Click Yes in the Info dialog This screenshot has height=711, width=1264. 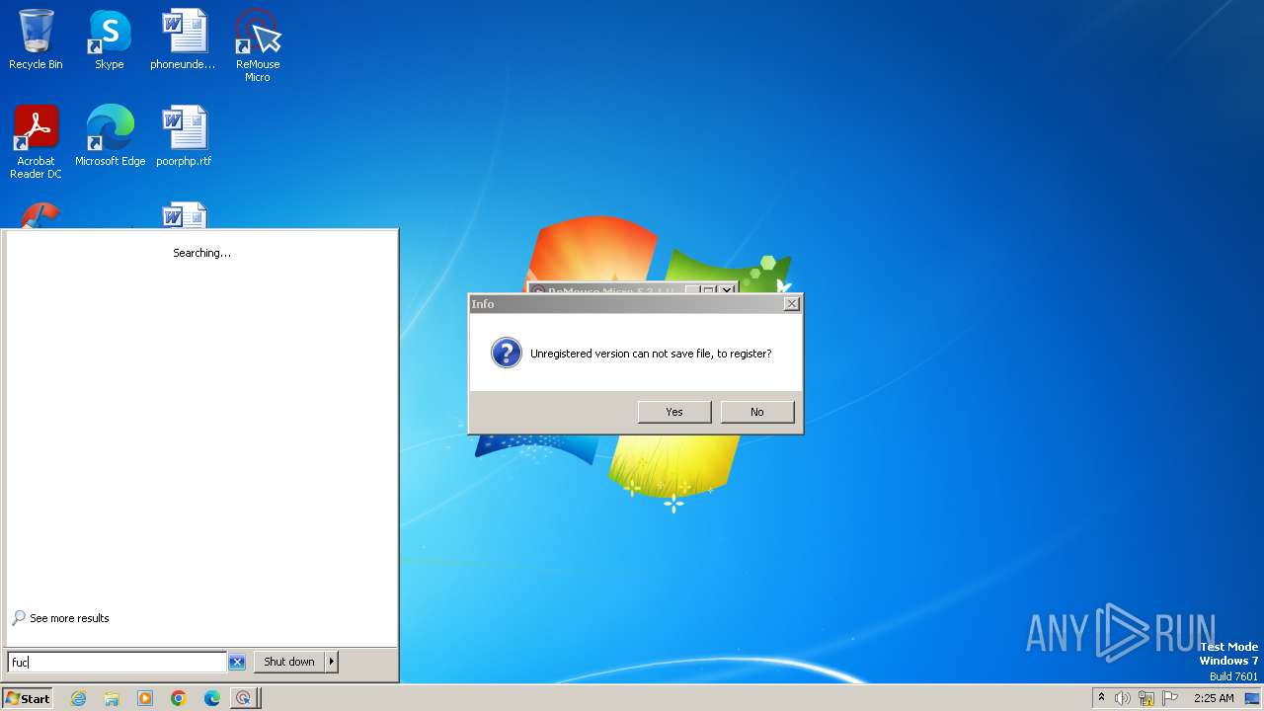coord(674,412)
